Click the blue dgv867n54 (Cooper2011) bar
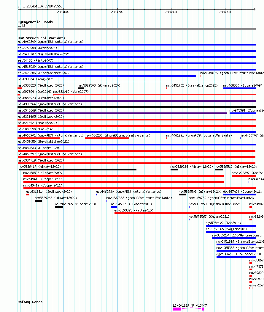 tap(239, 195)
